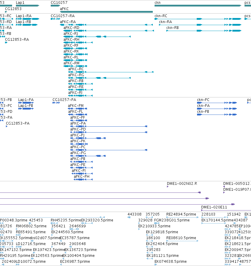Click the aPKC-PC protein label
This screenshot has width=251, height=266.
[78, 147]
